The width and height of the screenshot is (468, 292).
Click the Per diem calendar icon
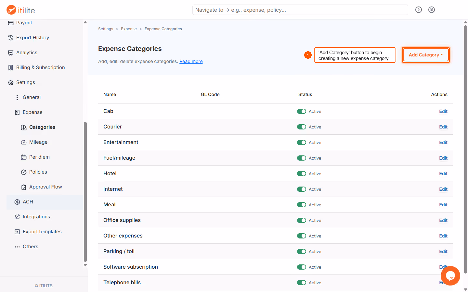pyautogui.click(x=24, y=157)
